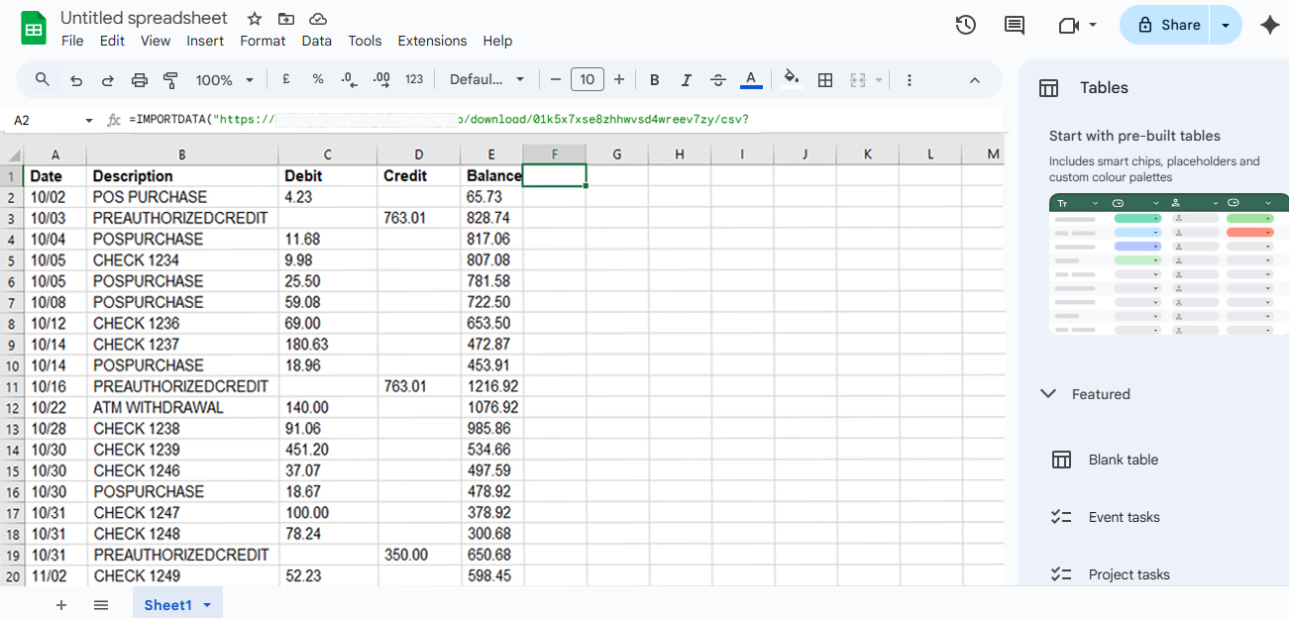
Task: Open the Format menu
Action: 263,41
